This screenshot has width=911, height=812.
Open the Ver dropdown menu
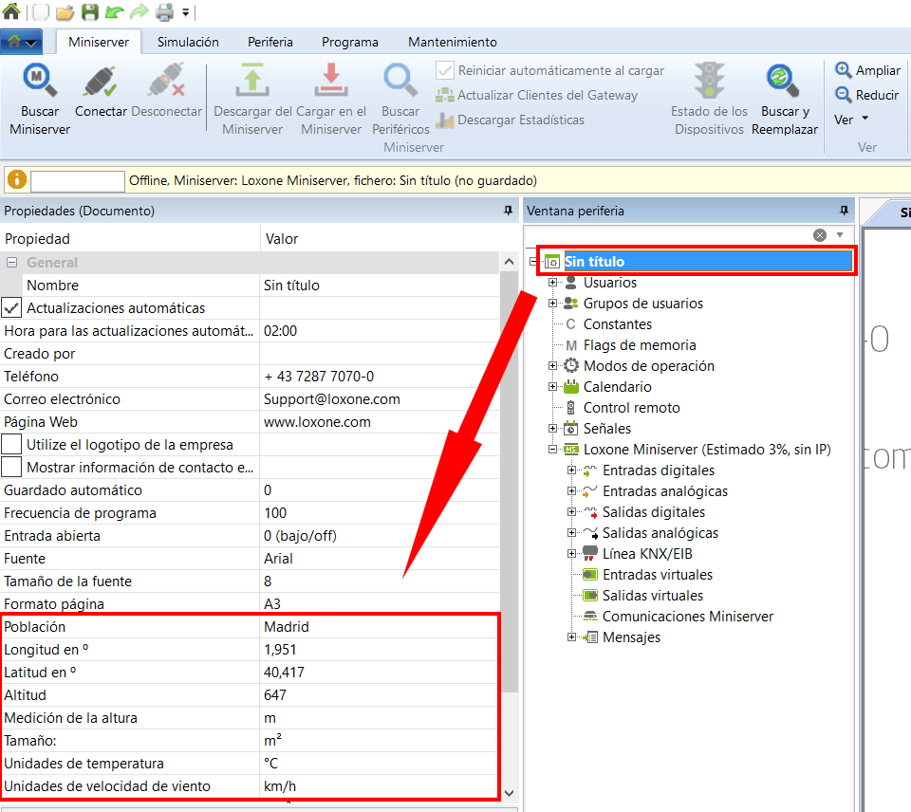(851, 120)
